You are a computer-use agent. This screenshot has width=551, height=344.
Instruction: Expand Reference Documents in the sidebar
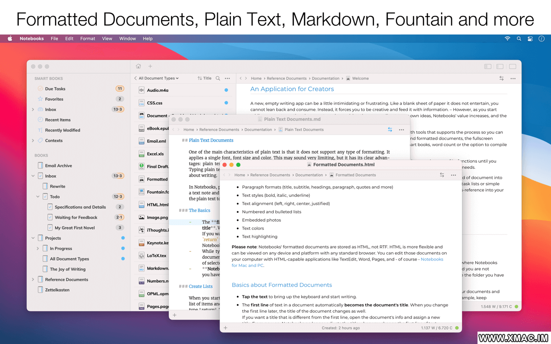pos(33,279)
